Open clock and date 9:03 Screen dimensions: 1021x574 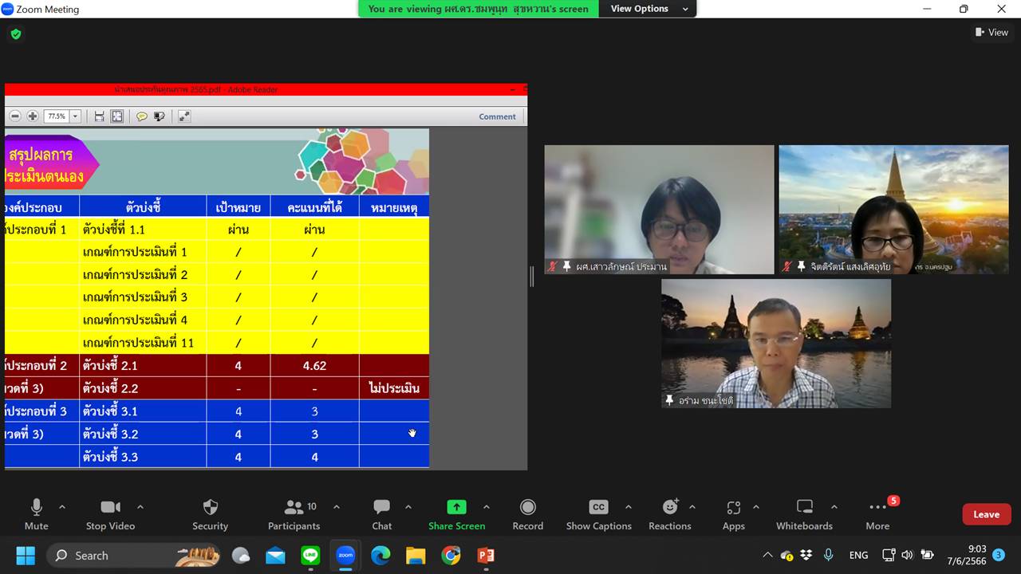point(966,555)
